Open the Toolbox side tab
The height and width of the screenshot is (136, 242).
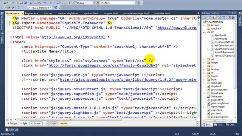[x=2, y=38]
